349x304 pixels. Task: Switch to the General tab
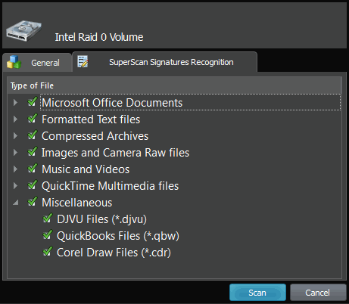tap(37, 63)
